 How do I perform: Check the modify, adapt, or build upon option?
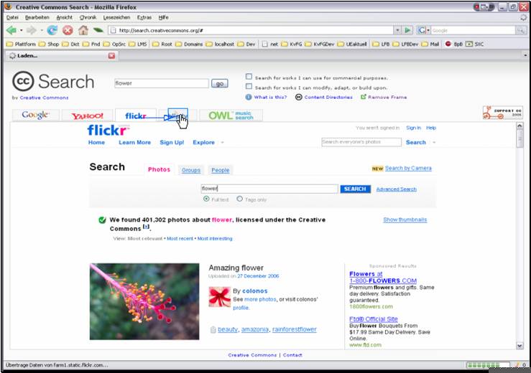pyautogui.click(x=249, y=87)
